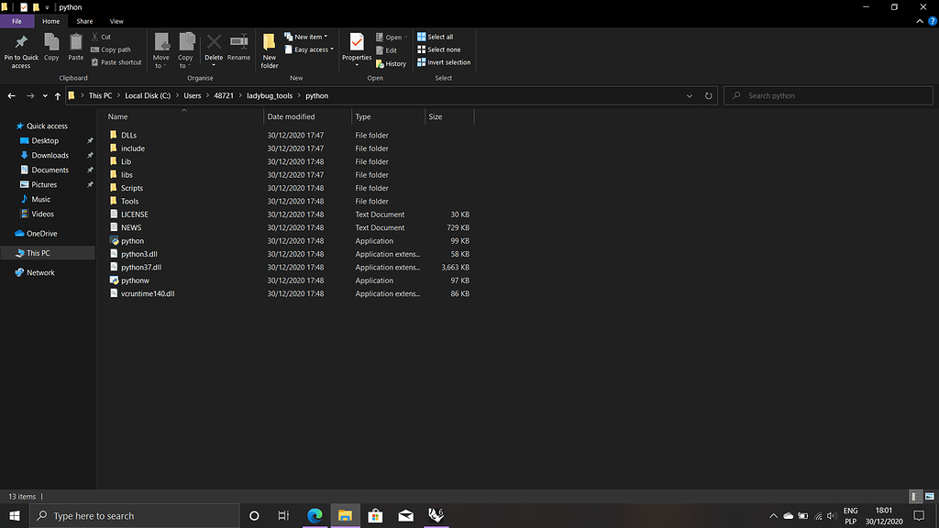Click Paste shortcut command

point(116,62)
